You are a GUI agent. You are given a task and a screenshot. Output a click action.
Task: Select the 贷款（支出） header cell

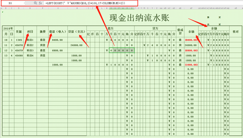click(x=77, y=31)
